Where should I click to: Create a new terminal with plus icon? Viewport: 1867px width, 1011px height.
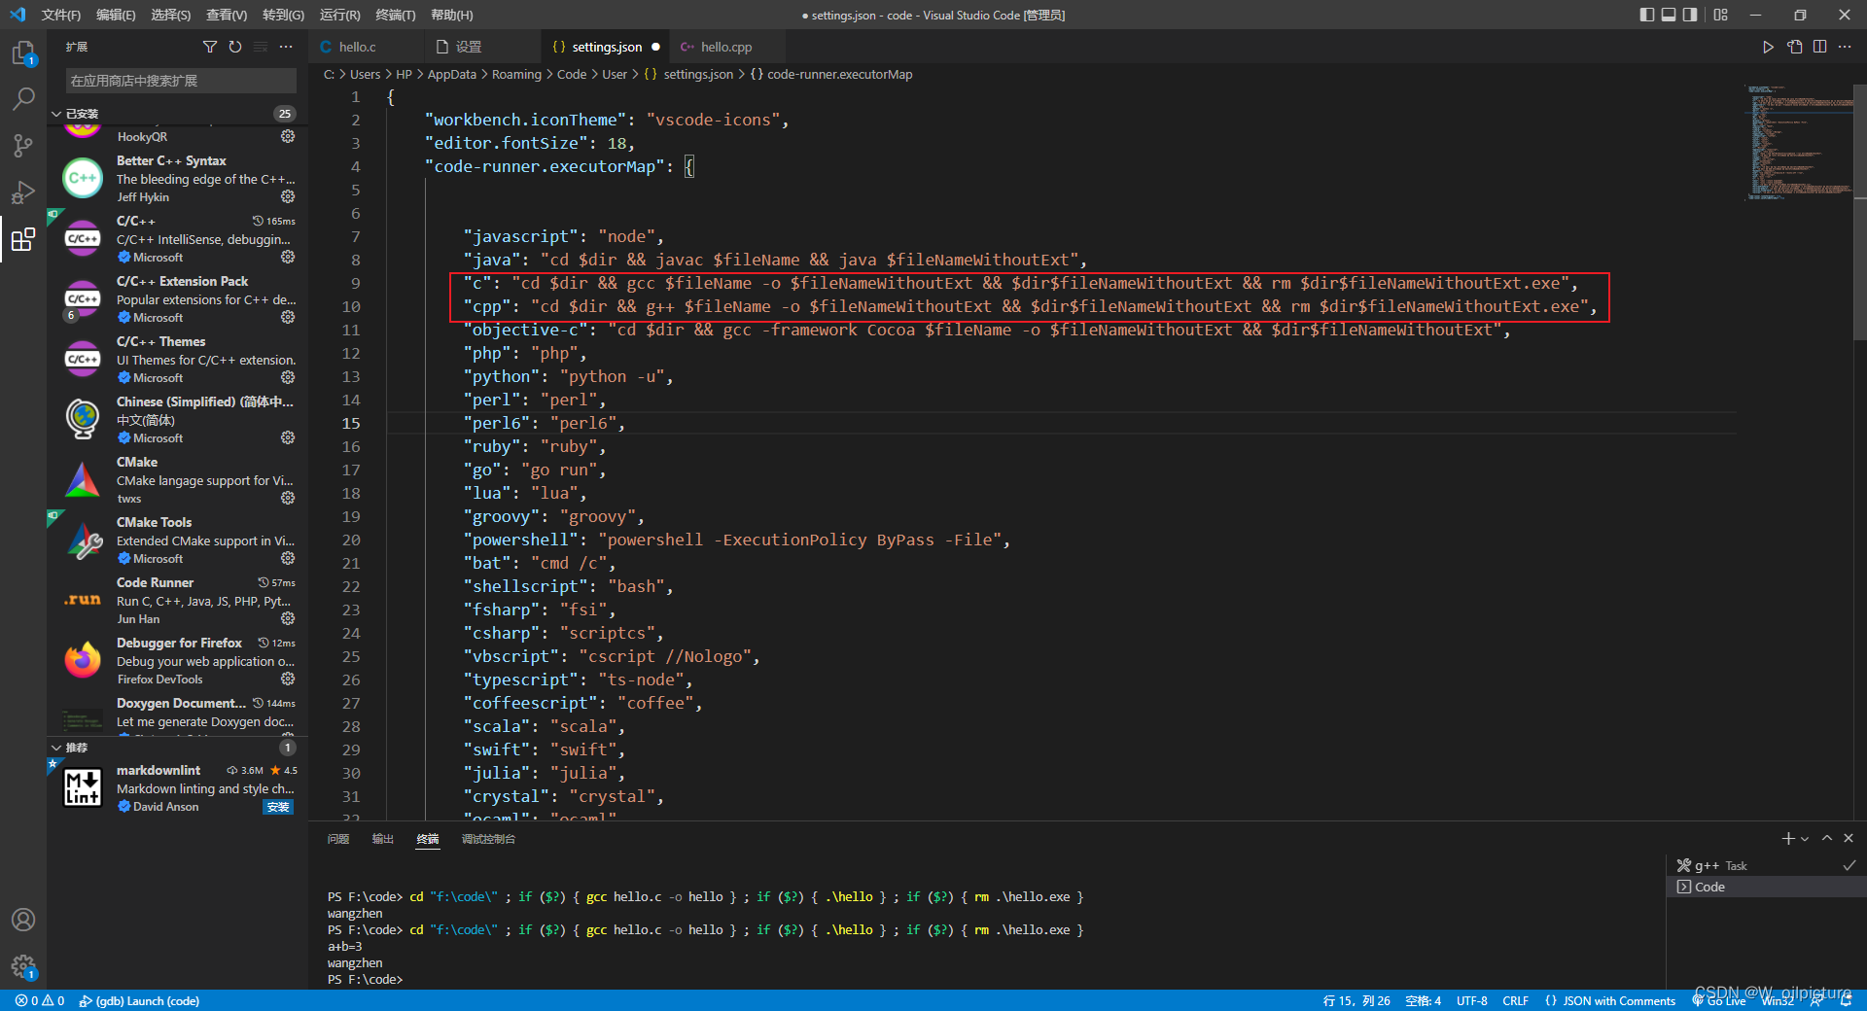coord(1787,838)
